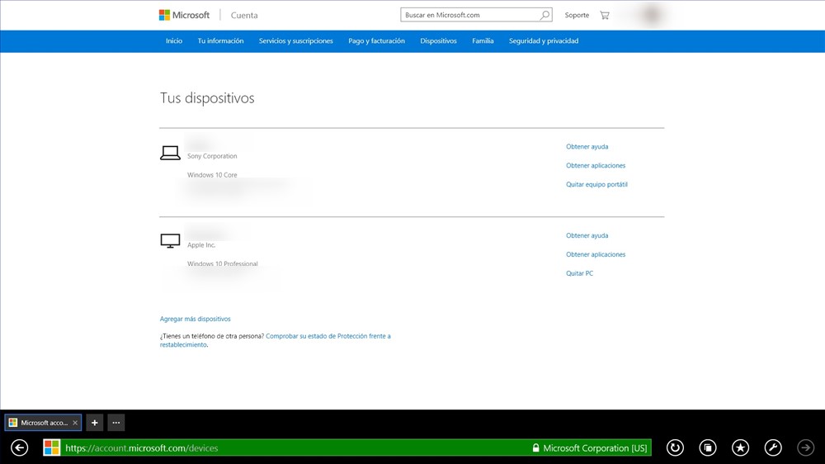Open a new tab with the plus button
Screen dimensions: 825x464
click(95, 423)
